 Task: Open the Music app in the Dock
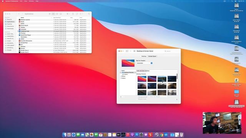(128, 135)
